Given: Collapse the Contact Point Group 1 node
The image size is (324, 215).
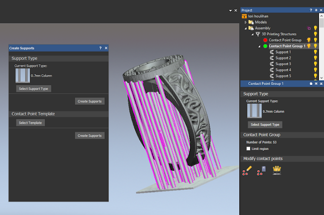Looking at the screenshot, I should point(259,47).
